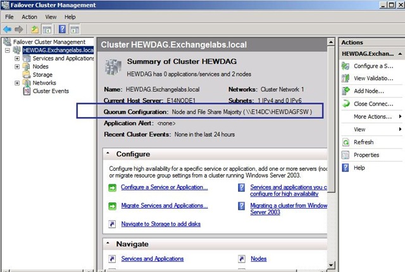This screenshot has width=405, height=272.
Task: Select the Nodes tree item label
Action: (x=40, y=66)
